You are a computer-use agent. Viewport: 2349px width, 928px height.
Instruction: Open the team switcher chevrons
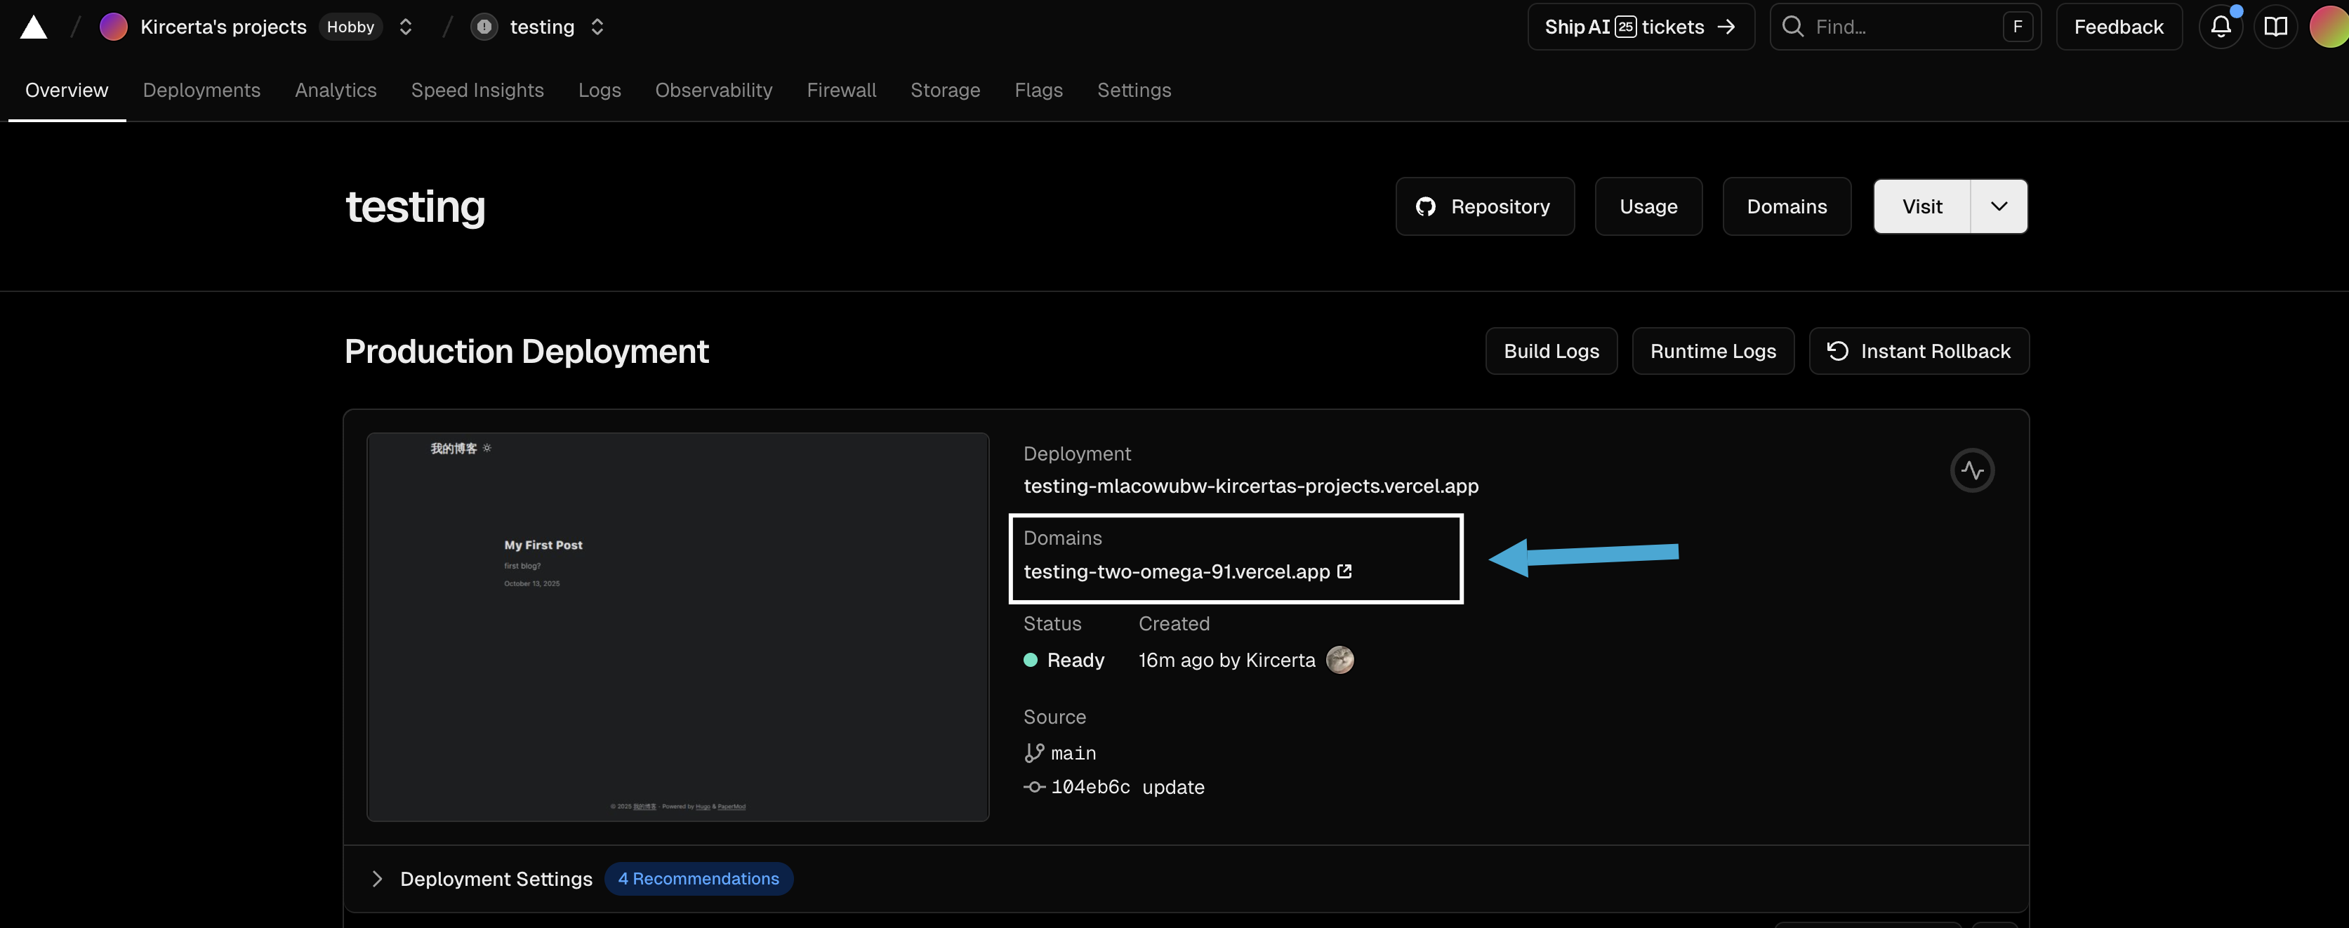click(x=406, y=27)
